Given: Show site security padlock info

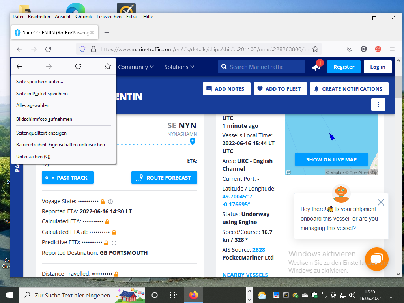Looking at the screenshot, I should 94,49.
